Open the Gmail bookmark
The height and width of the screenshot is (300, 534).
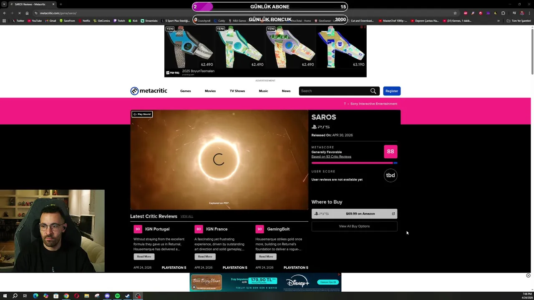click(51, 20)
